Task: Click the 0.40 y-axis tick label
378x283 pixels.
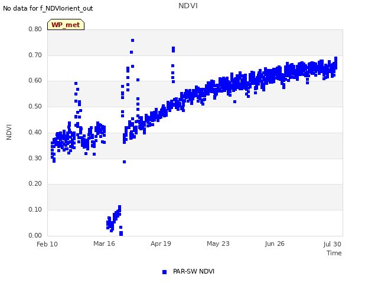Action: [x=35, y=132]
